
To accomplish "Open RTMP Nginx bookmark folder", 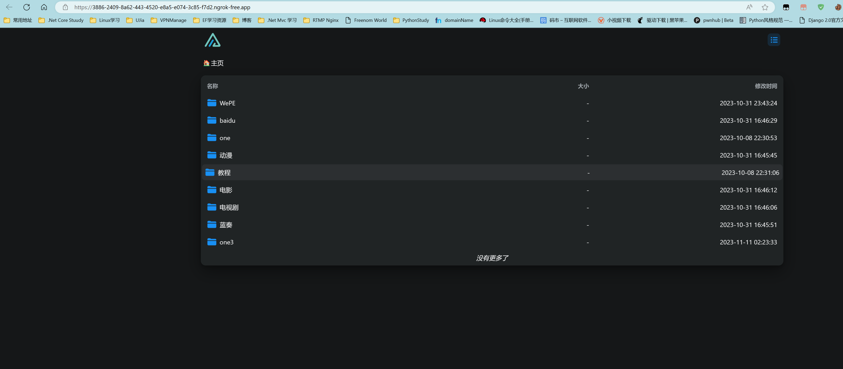I will click(x=321, y=20).
